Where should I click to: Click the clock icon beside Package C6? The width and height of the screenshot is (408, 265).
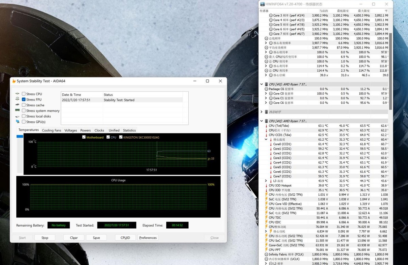pyautogui.click(x=266, y=89)
